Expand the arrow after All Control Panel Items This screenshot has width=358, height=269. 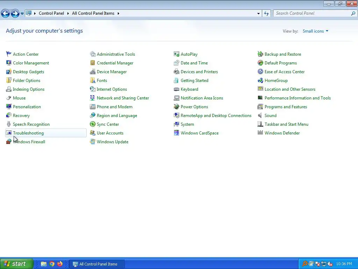pyautogui.click(x=119, y=14)
